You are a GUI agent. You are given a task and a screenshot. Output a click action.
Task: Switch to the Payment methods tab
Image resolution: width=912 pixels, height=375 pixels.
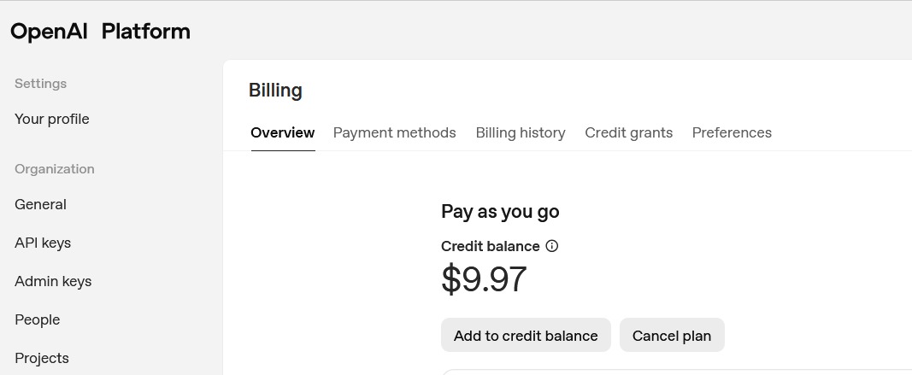tap(395, 132)
